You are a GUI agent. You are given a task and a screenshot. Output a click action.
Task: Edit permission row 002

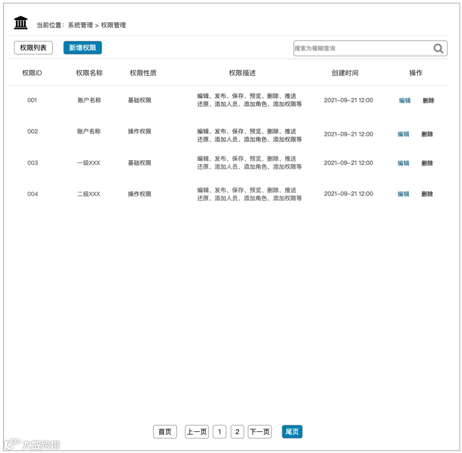point(403,134)
